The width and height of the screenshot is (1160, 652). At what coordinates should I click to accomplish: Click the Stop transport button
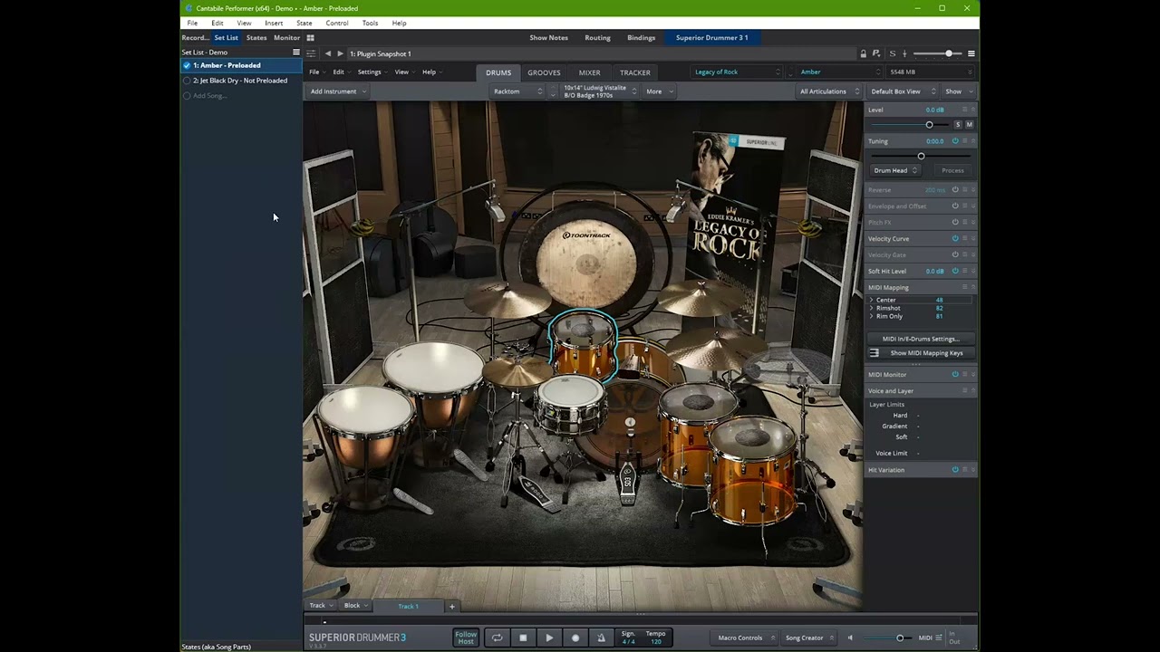click(x=523, y=638)
